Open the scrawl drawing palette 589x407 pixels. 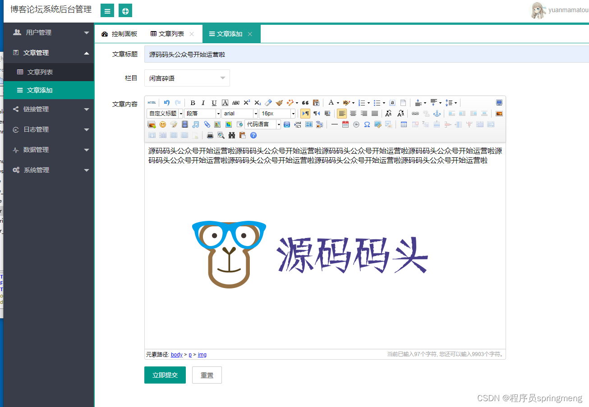[174, 124]
